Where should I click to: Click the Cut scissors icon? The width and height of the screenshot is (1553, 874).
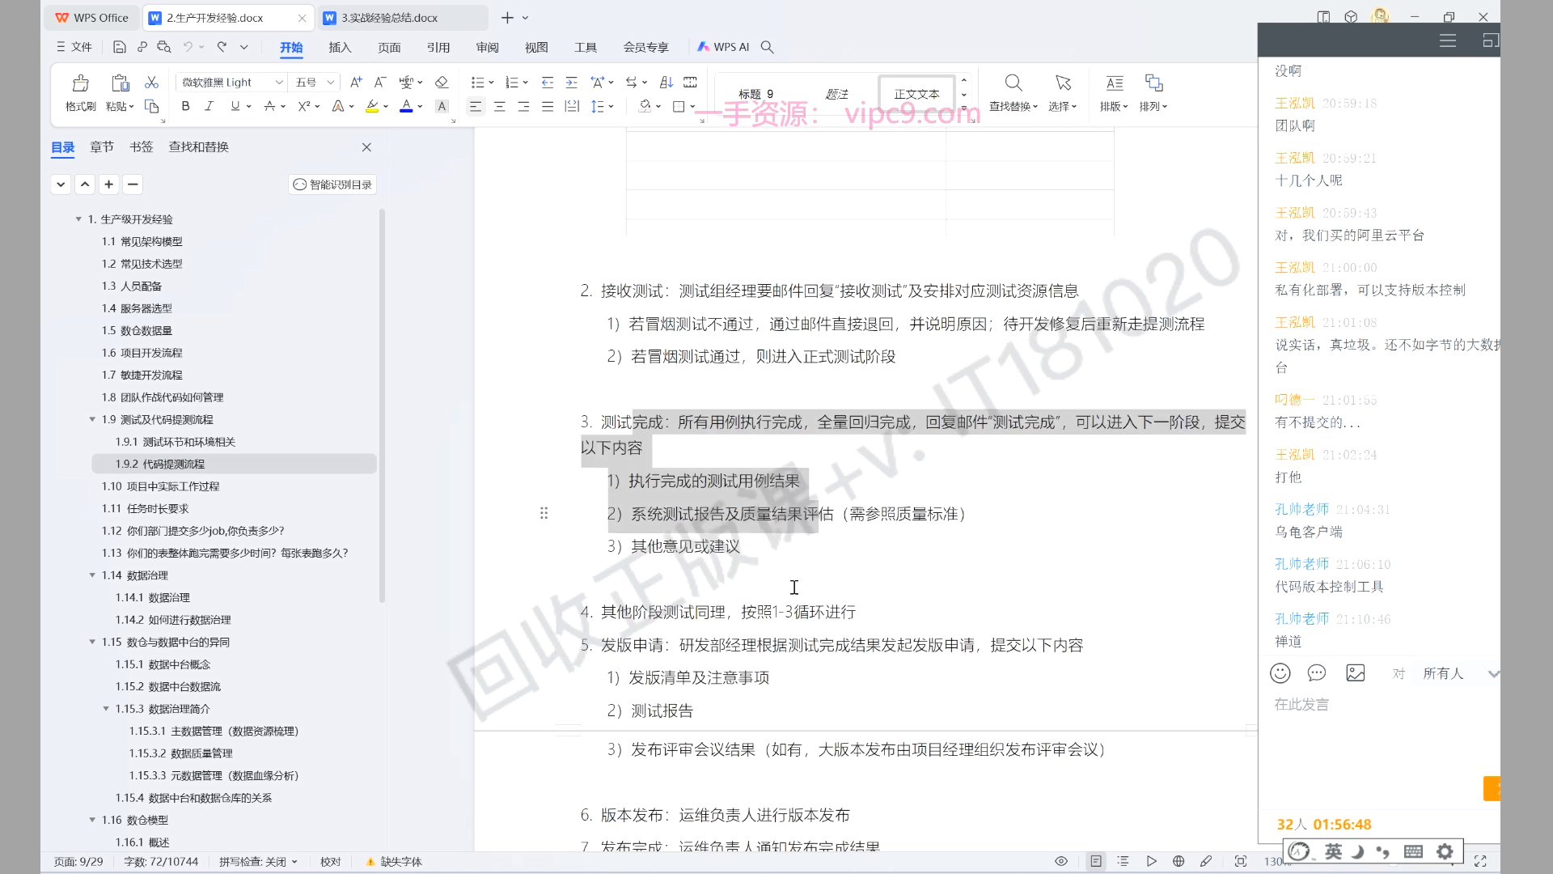pos(151,83)
